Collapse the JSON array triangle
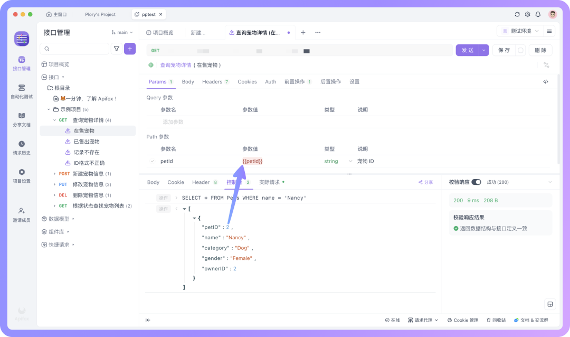 [184, 209]
